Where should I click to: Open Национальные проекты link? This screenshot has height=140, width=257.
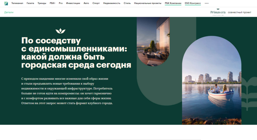pos(148,3)
